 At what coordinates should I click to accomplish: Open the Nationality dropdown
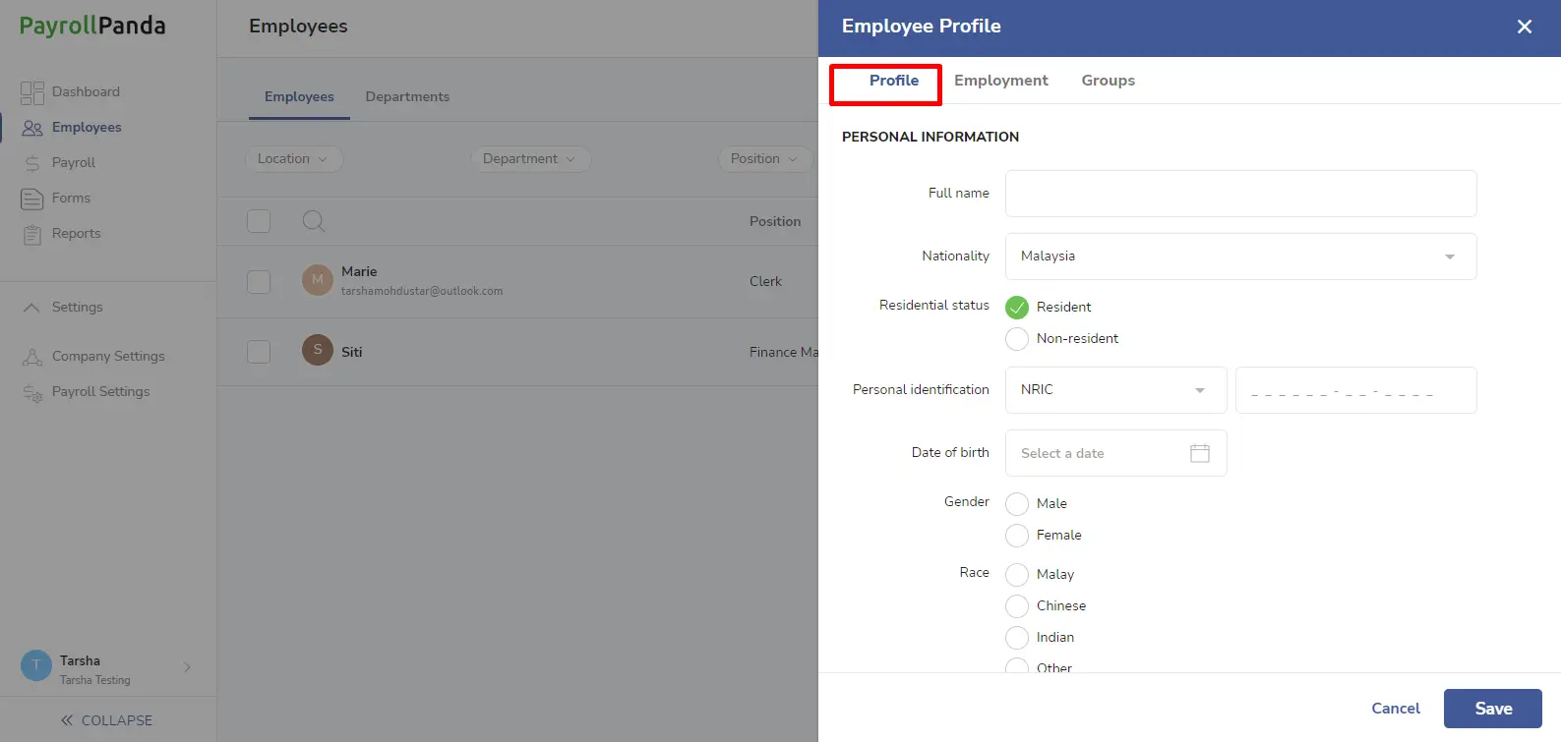click(1240, 257)
